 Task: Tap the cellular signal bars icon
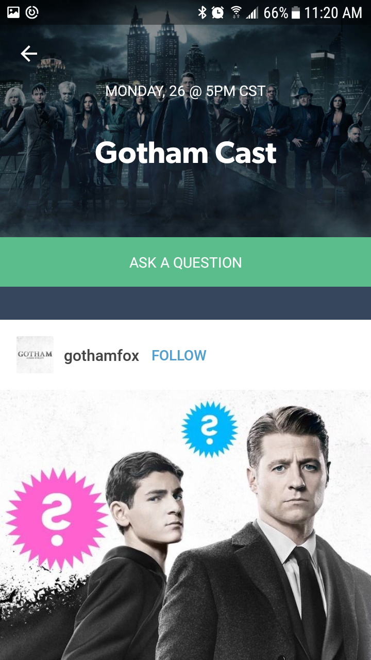tap(252, 12)
